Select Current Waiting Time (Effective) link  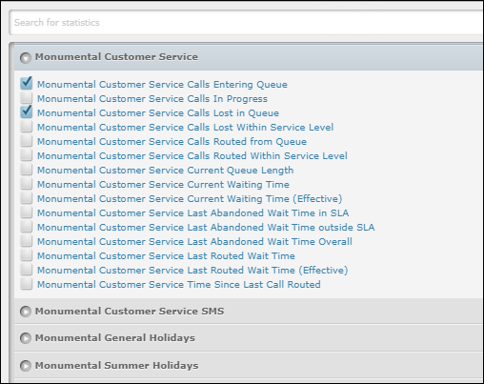coord(190,199)
